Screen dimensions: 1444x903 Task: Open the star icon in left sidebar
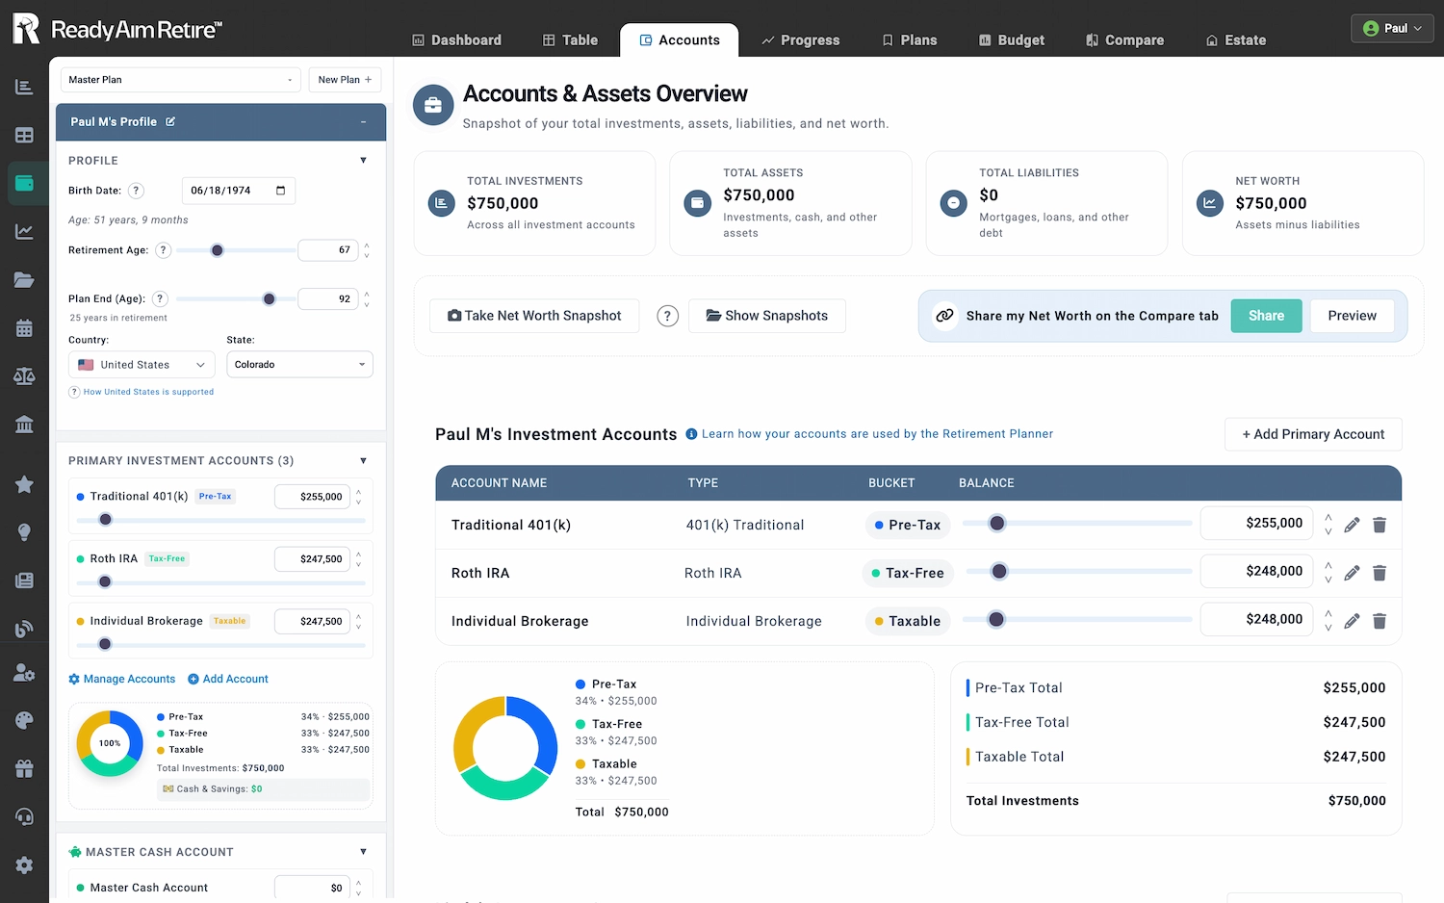[24, 484]
